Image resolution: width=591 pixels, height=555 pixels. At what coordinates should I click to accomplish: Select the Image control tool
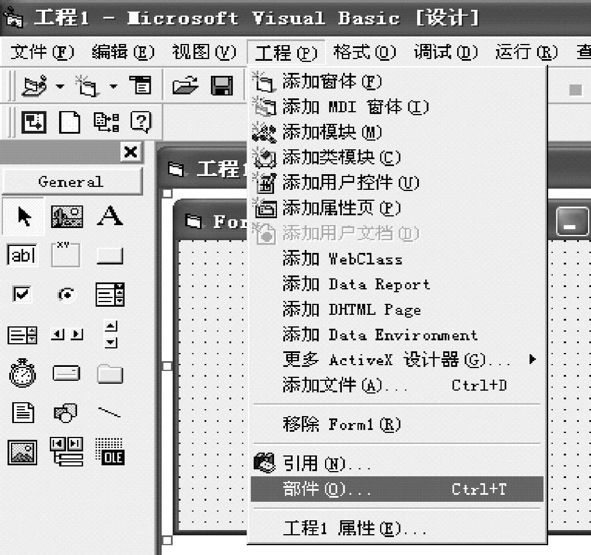point(22,452)
